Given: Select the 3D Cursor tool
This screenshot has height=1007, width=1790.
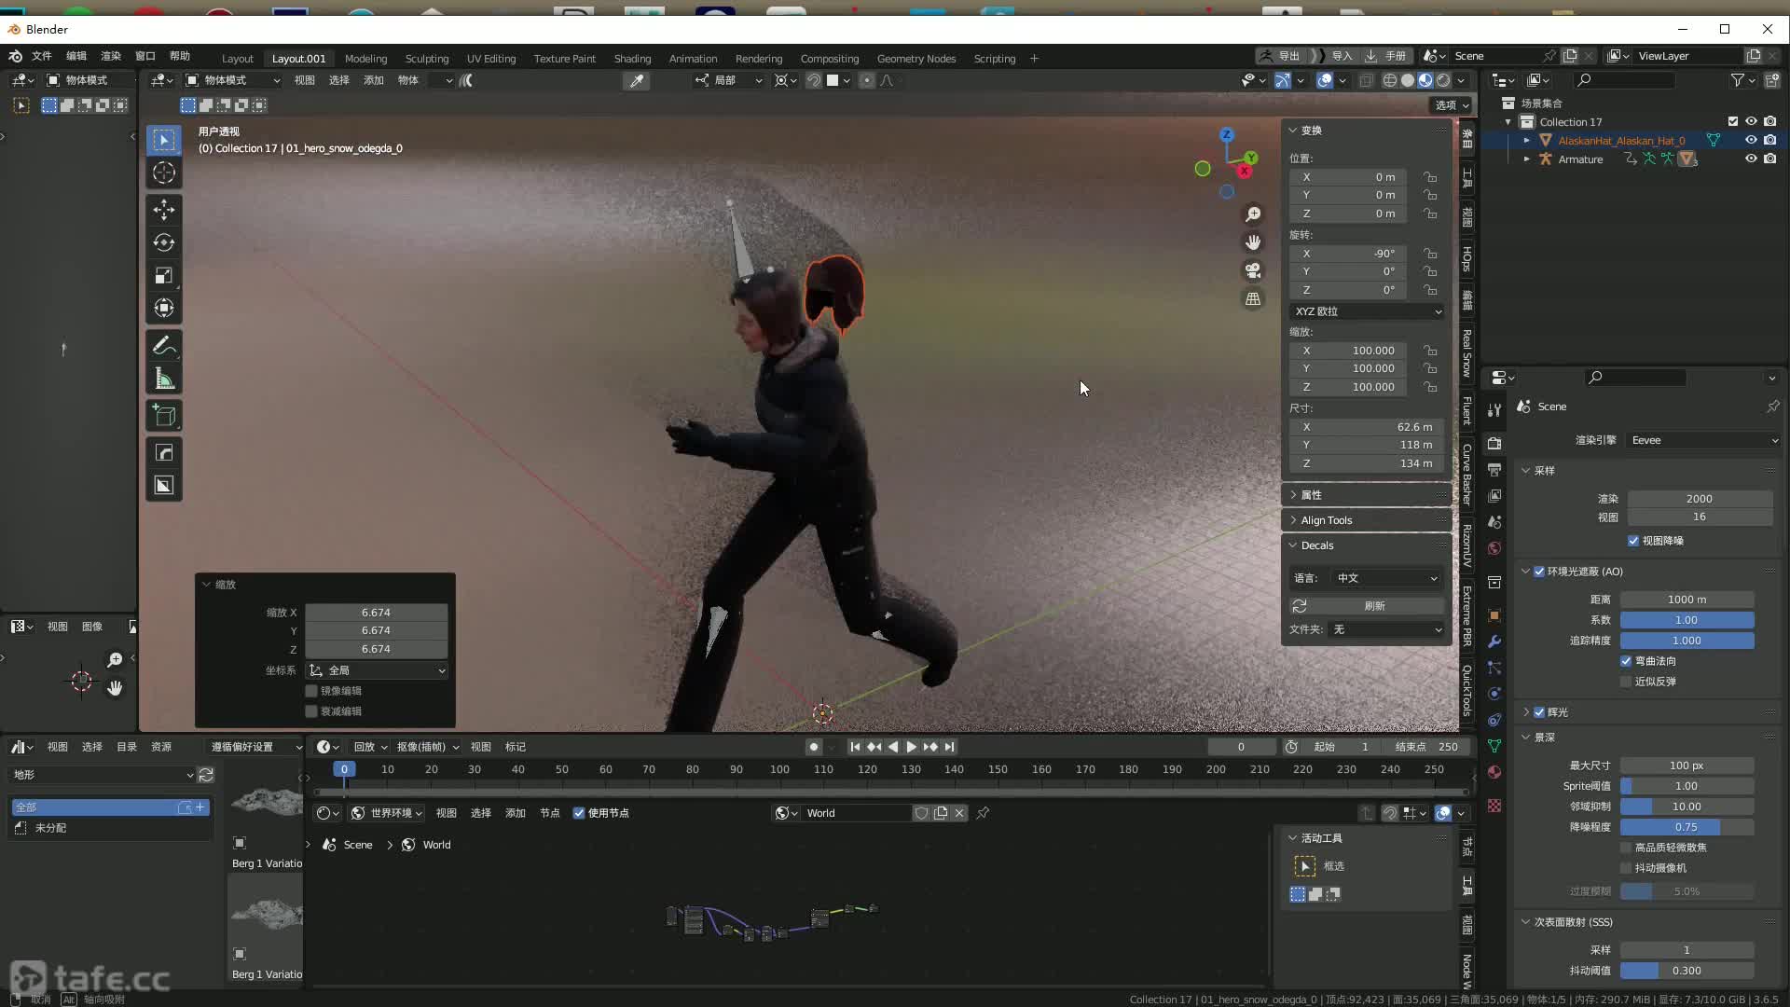Looking at the screenshot, I should [164, 172].
